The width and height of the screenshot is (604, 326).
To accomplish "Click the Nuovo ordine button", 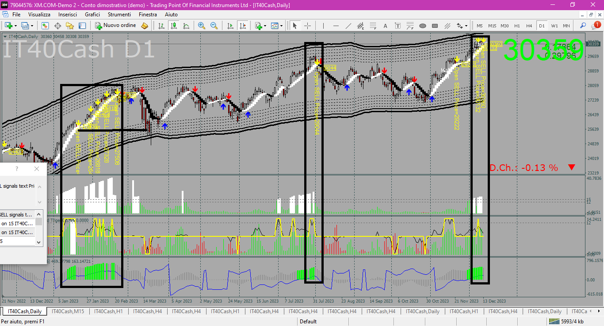I will [116, 26].
